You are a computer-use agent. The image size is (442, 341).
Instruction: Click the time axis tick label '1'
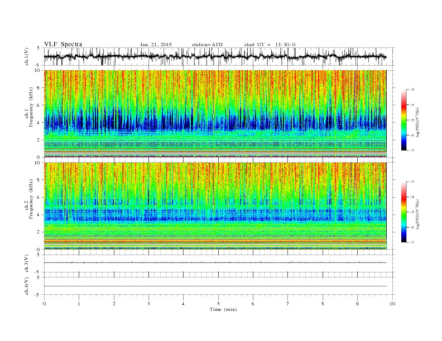coord(79,304)
